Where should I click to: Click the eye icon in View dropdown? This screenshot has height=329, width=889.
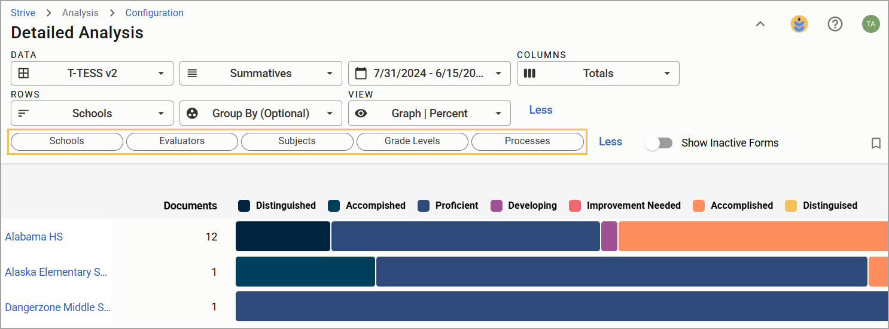pos(361,113)
